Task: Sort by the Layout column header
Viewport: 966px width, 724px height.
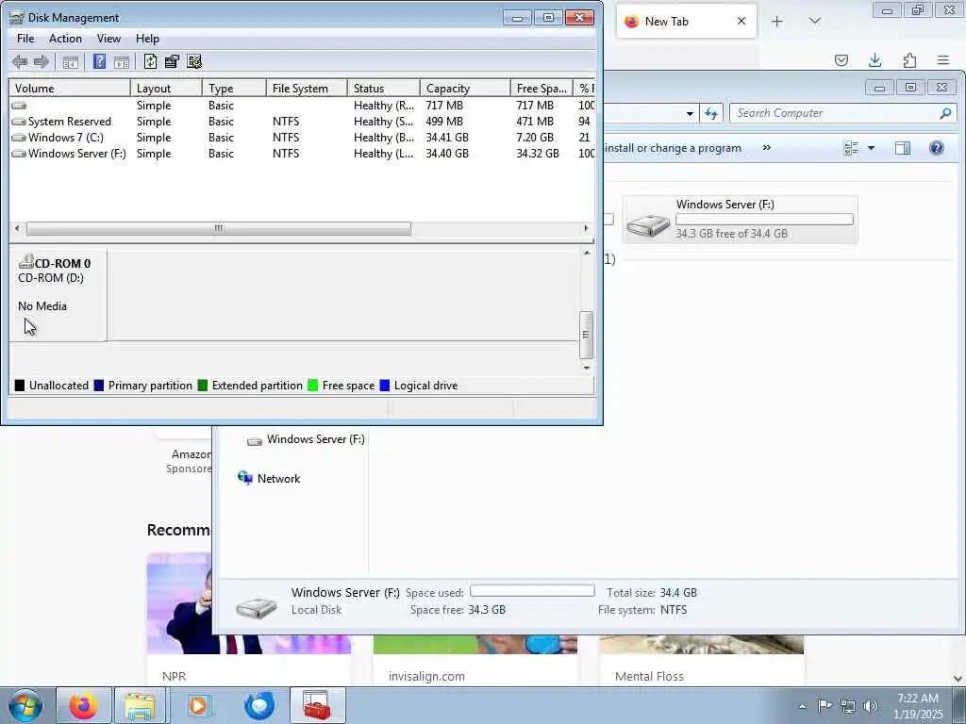Action: click(x=166, y=88)
